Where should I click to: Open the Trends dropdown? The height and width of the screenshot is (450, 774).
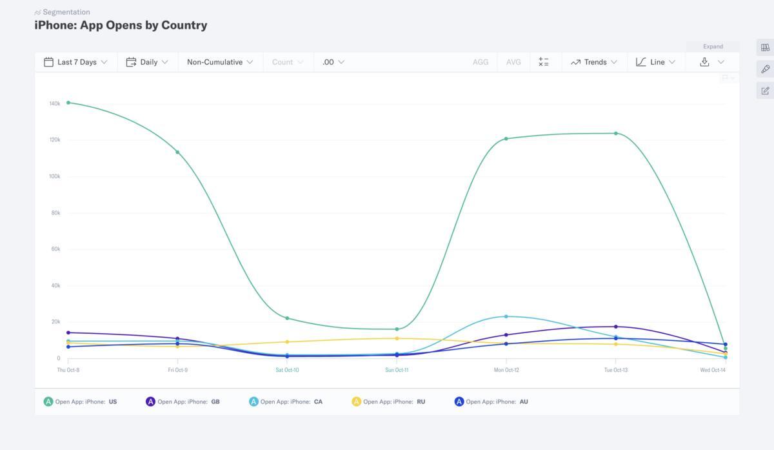594,62
